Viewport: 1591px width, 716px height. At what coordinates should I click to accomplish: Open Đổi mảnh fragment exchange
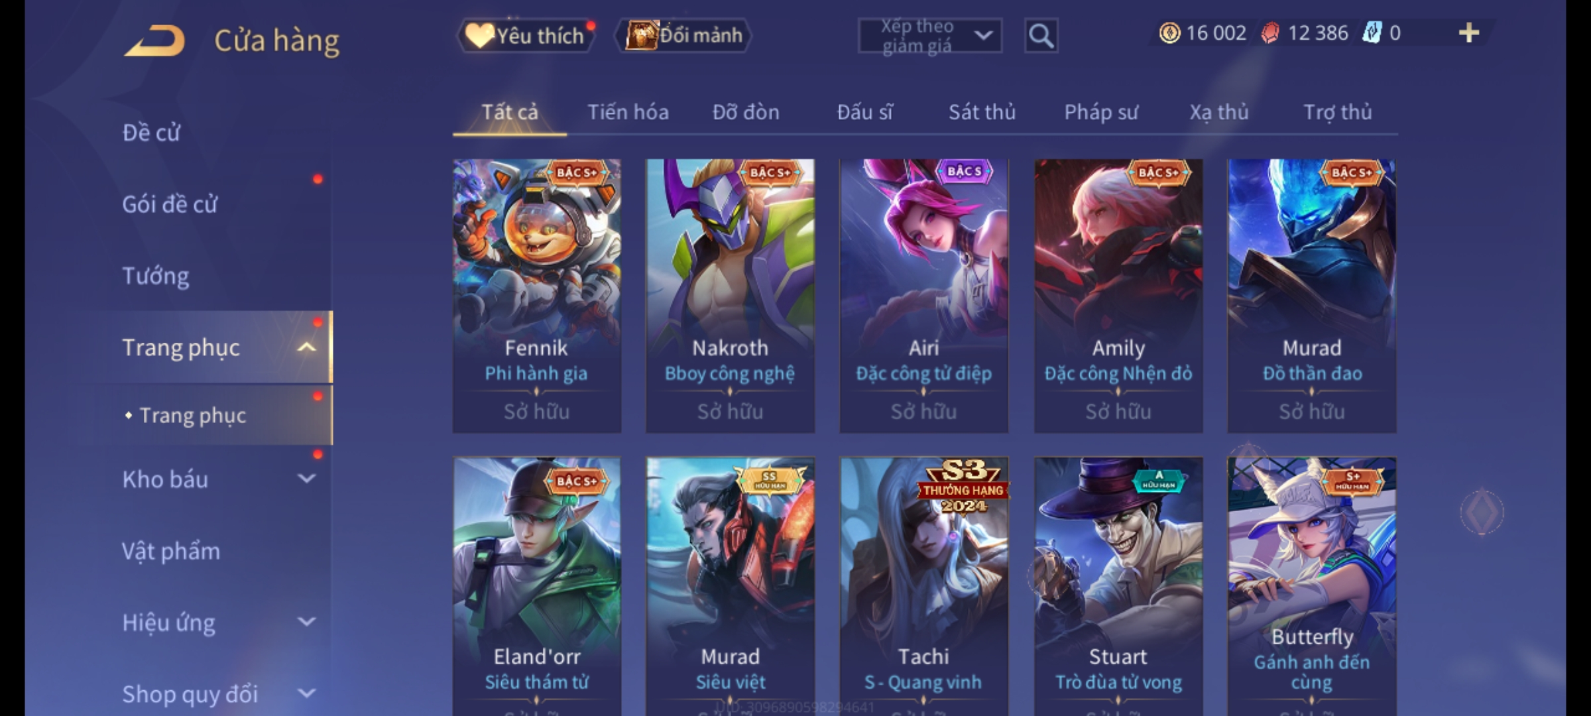click(x=683, y=36)
